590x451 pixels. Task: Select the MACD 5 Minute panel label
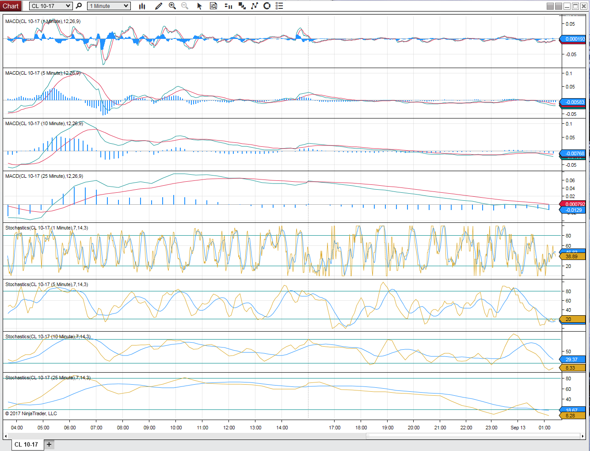click(43, 73)
